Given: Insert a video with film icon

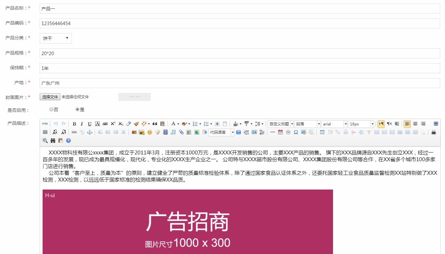Looking at the screenshot, I should (x=166, y=132).
